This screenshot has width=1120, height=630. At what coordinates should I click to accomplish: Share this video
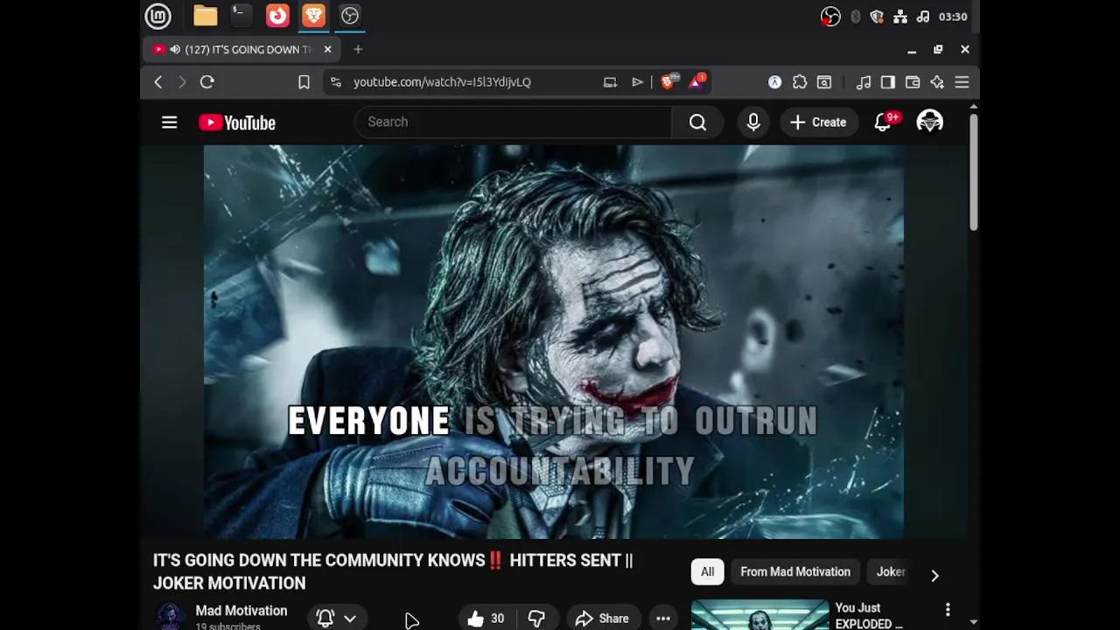click(x=603, y=618)
